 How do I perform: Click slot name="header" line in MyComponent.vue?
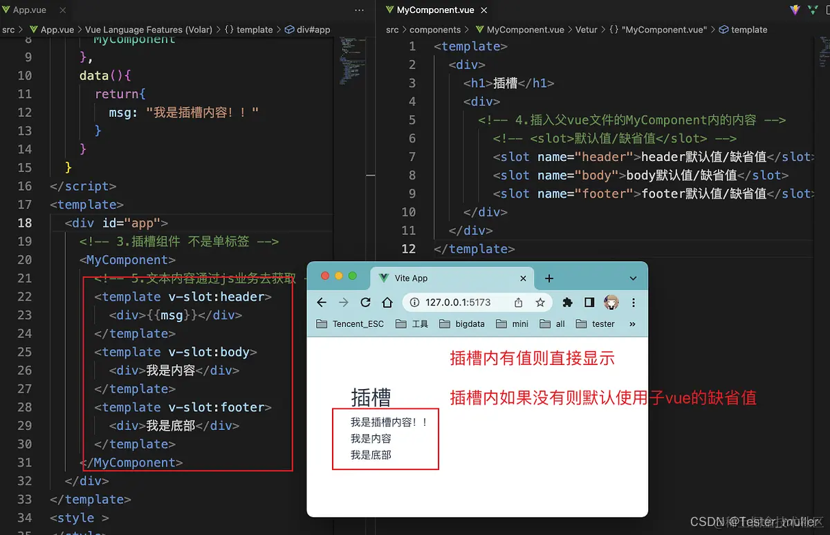point(654,157)
